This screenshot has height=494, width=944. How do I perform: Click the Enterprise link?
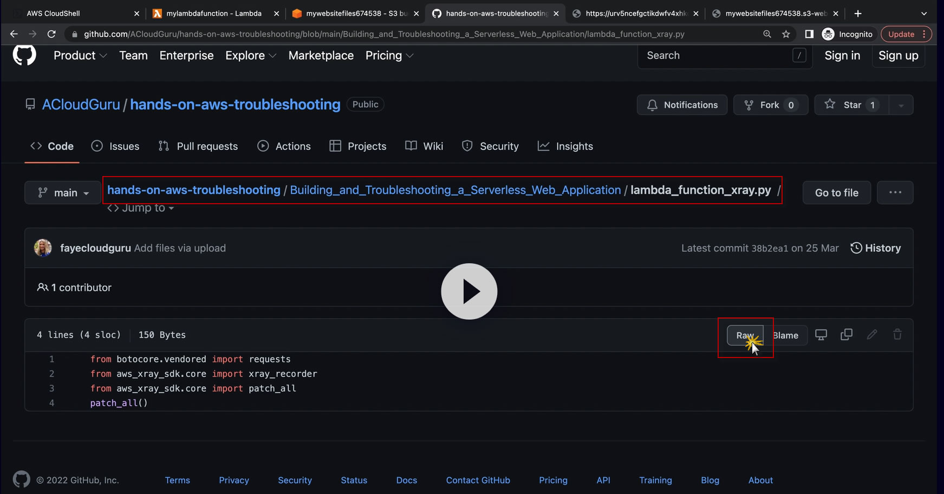coord(186,55)
